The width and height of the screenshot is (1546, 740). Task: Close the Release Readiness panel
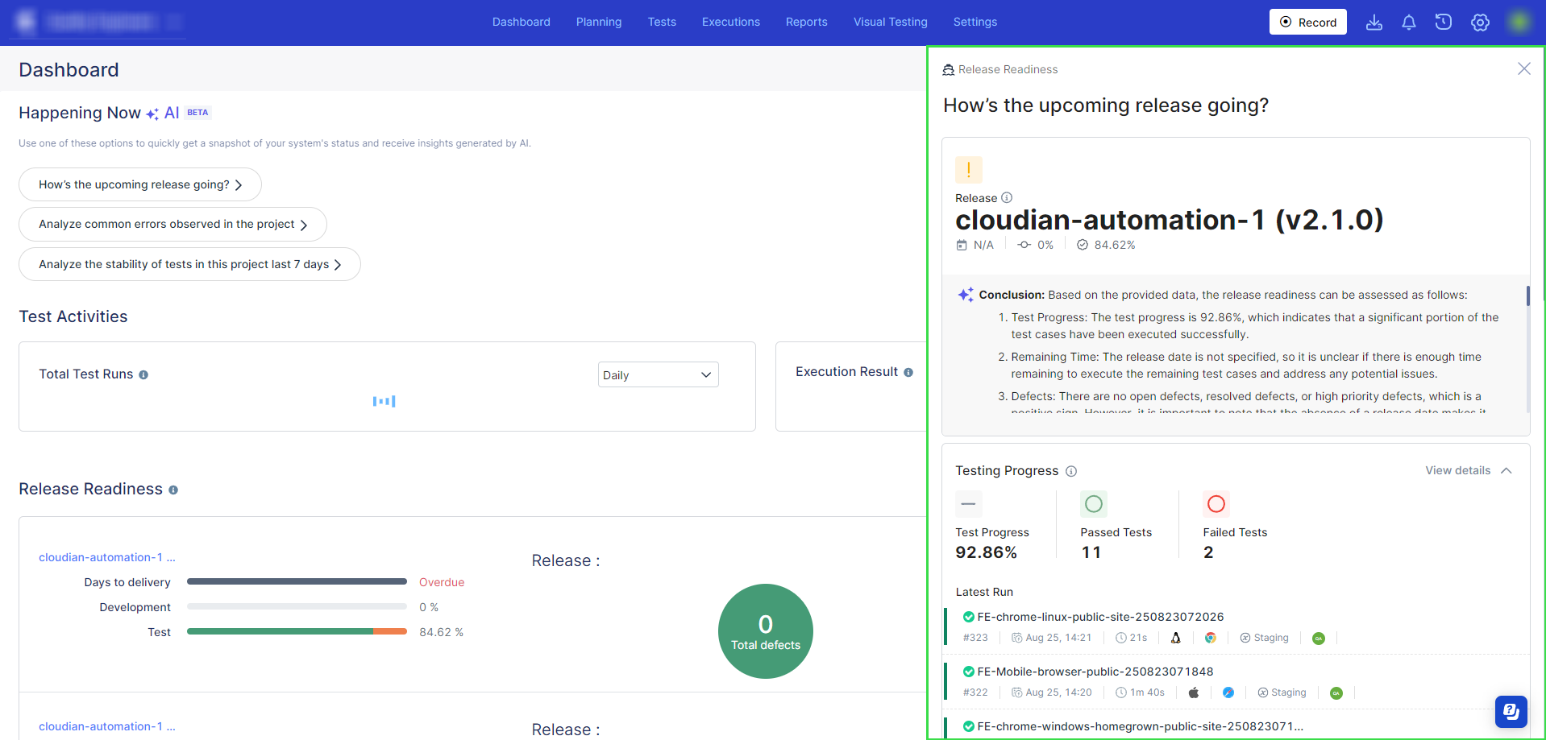point(1523,69)
